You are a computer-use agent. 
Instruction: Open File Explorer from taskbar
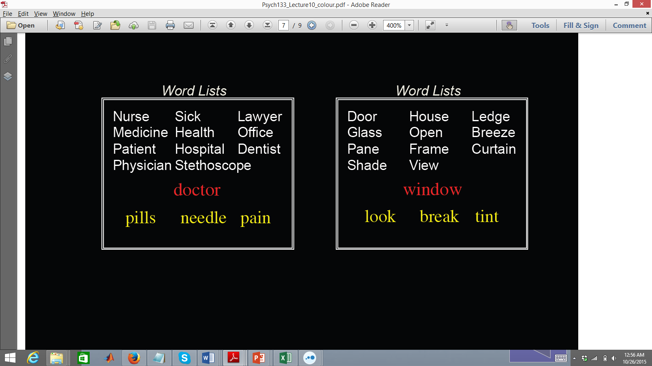point(57,358)
